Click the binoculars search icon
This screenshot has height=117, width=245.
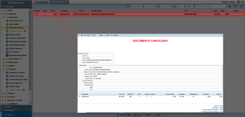230,6
